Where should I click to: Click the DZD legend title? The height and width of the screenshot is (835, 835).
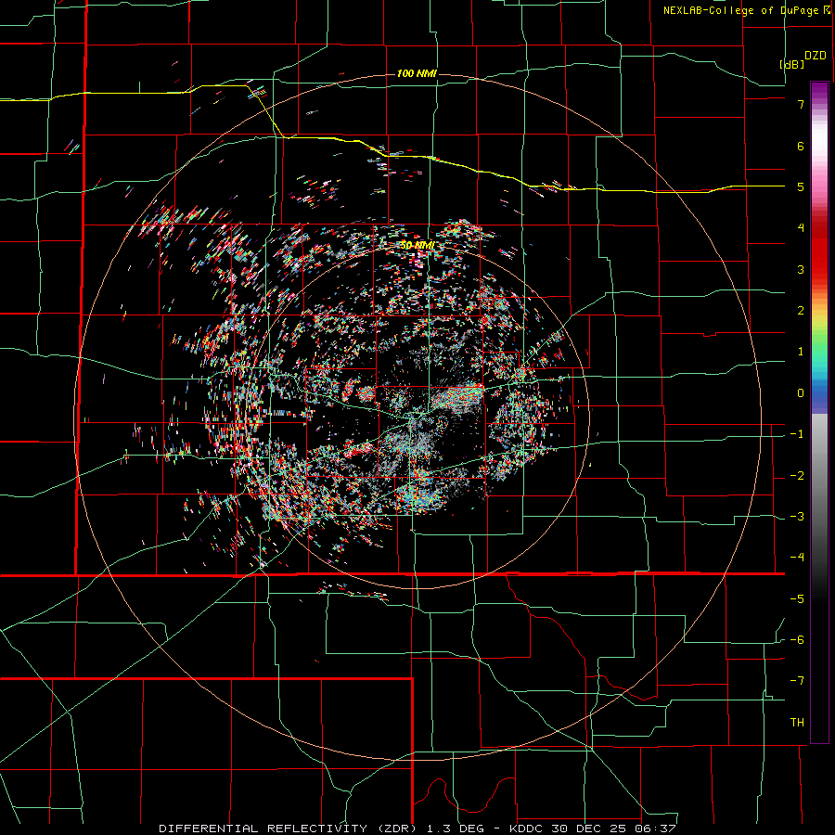pyautogui.click(x=816, y=56)
